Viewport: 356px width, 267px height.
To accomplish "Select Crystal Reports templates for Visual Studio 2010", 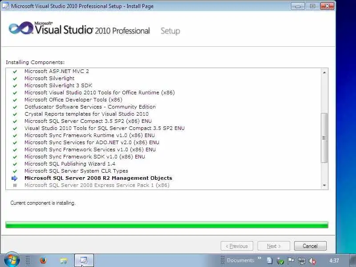I will 86,114.
